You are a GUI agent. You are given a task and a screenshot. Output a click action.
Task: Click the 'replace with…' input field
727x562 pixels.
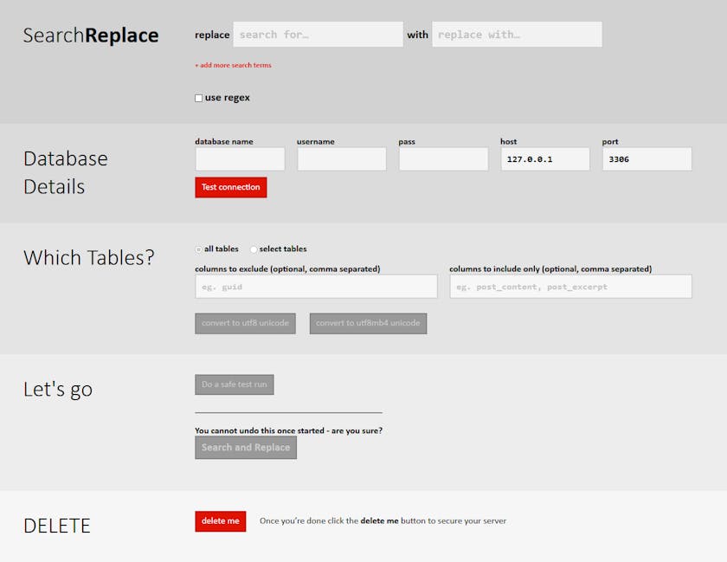click(517, 35)
